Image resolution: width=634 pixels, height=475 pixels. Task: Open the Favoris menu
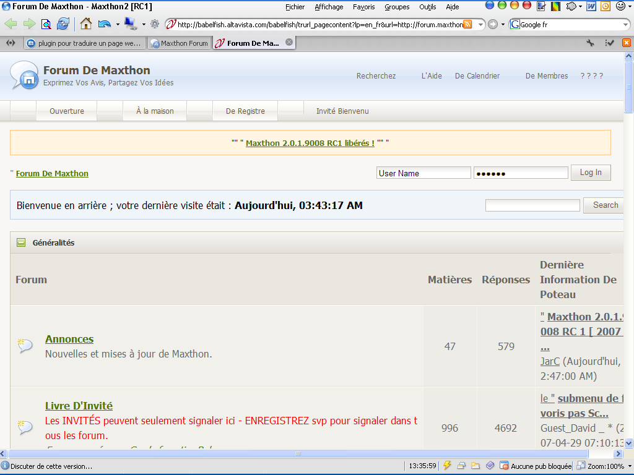pos(363,7)
